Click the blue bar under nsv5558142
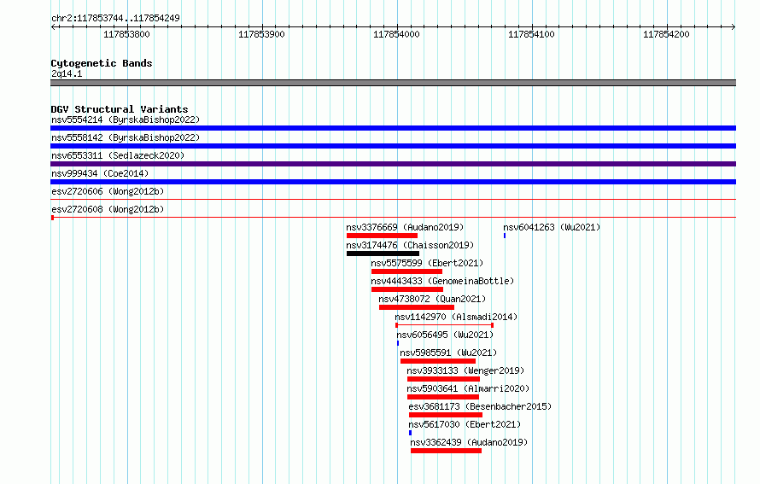Image resolution: width=760 pixels, height=484 pixels. click(x=393, y=146)
